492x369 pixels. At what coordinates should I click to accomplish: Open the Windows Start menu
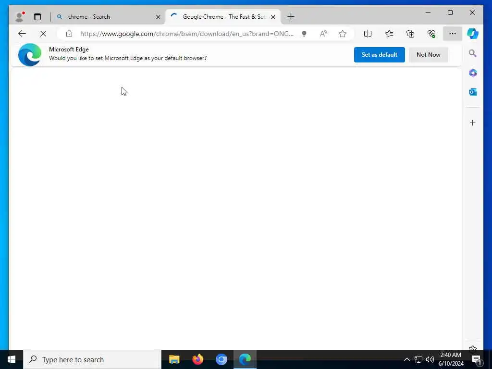click(x=12, y=359)
